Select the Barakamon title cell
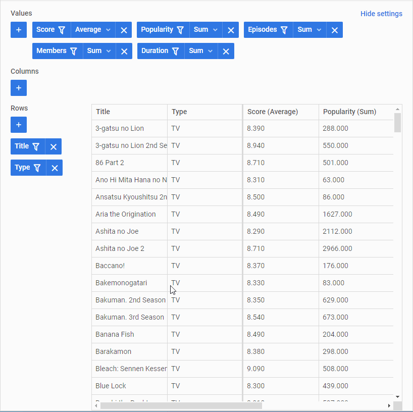The height and width of the screenshot is (412, 413). pos(129,352)
